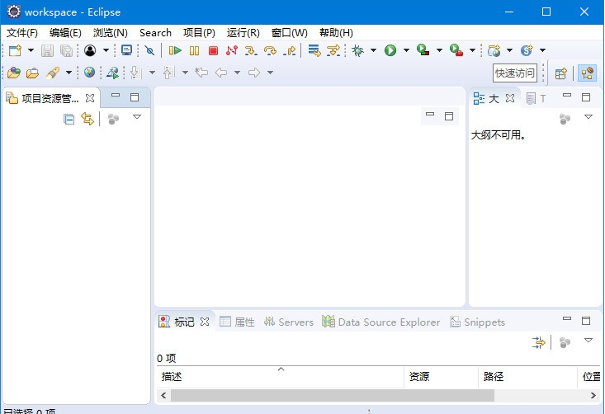Toggle Link with Editor in project explorer

tap(87, 119)
